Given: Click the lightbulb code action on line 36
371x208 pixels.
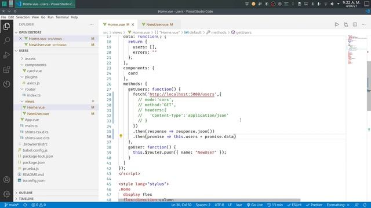Looking at the screenshot, I should coord(121,136).
